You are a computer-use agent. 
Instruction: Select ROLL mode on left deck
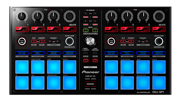tap(38, 53)
